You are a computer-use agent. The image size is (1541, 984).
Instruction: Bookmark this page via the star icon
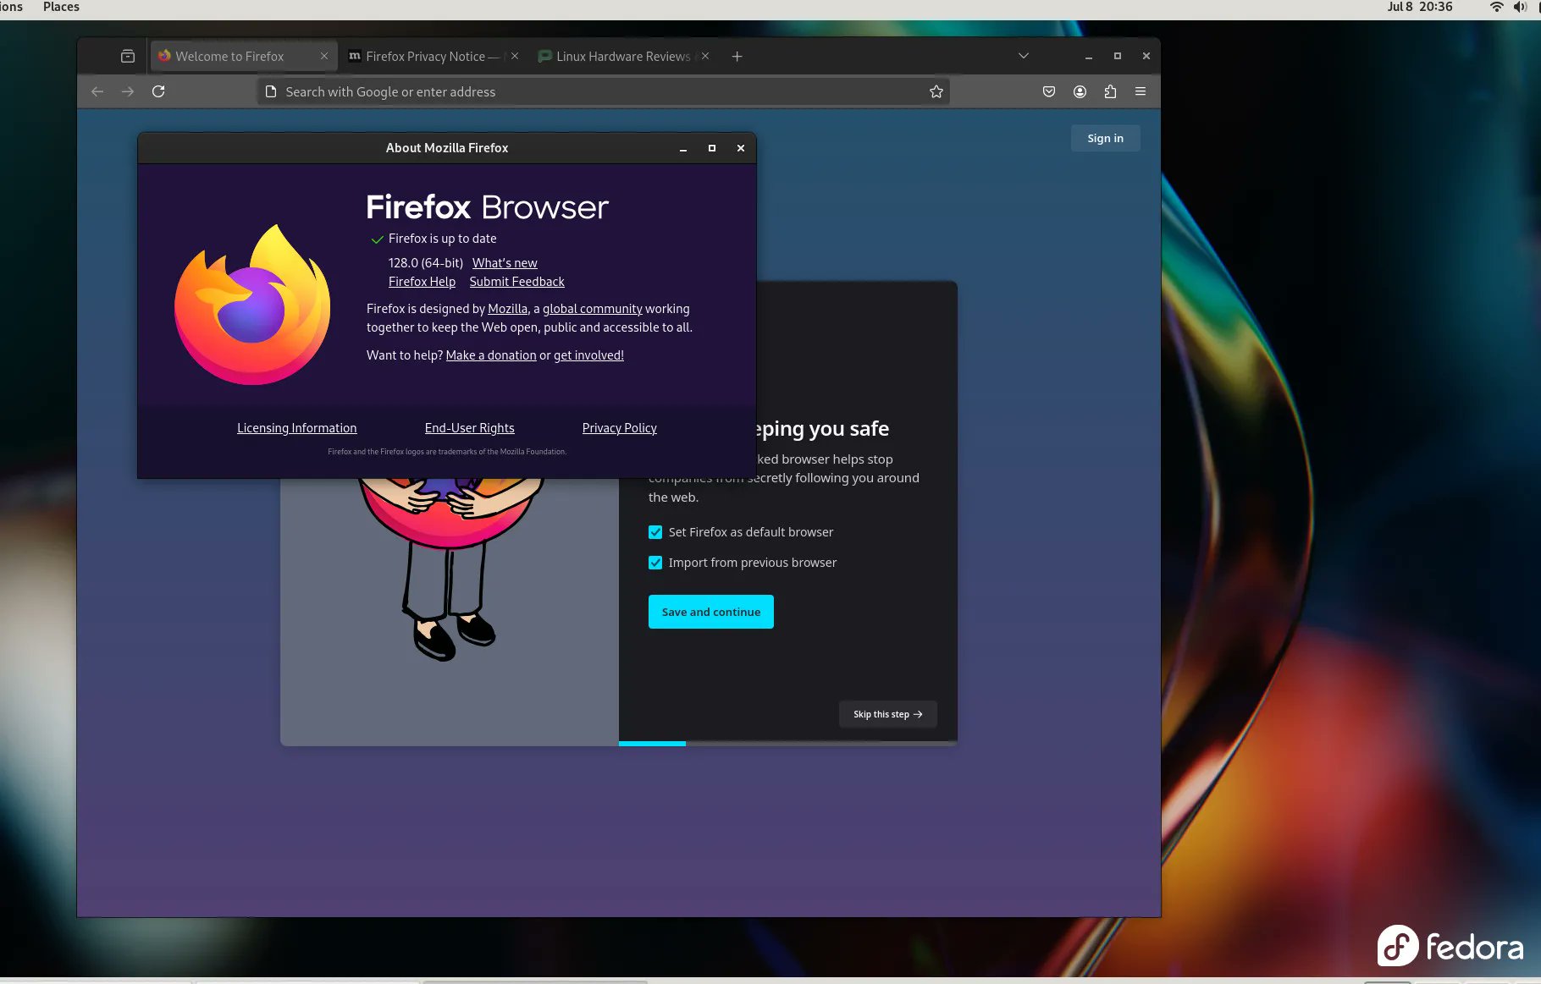coord(936,91)
